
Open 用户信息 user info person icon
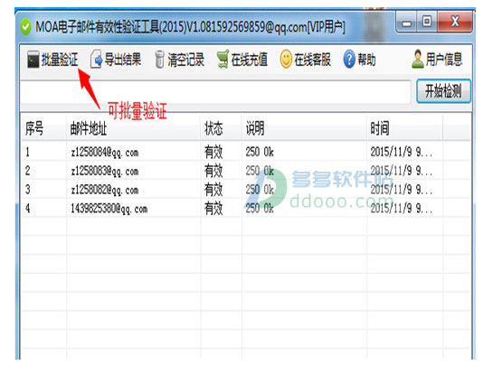[x=418, y=59]
